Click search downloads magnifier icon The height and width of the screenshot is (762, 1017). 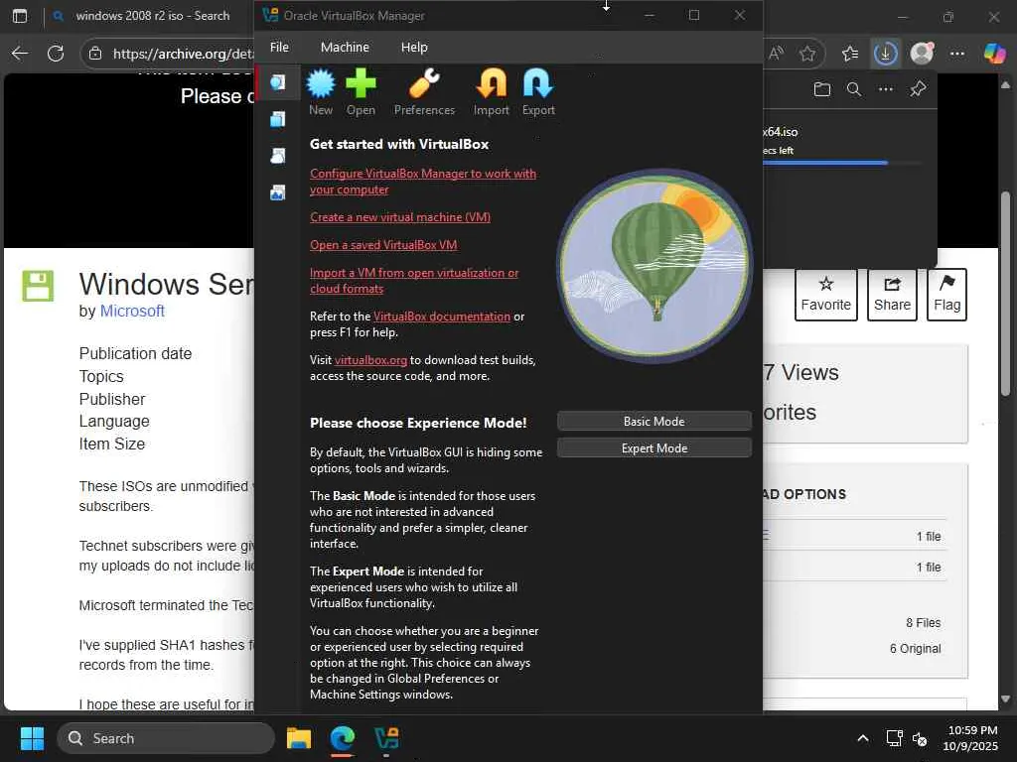point(854,89)
